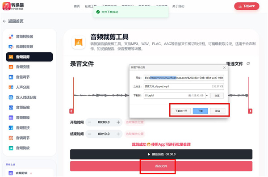This screenshot has height=177, width=268.
Task: Open the 人声分离 tool icon
Action: [11, 87]
